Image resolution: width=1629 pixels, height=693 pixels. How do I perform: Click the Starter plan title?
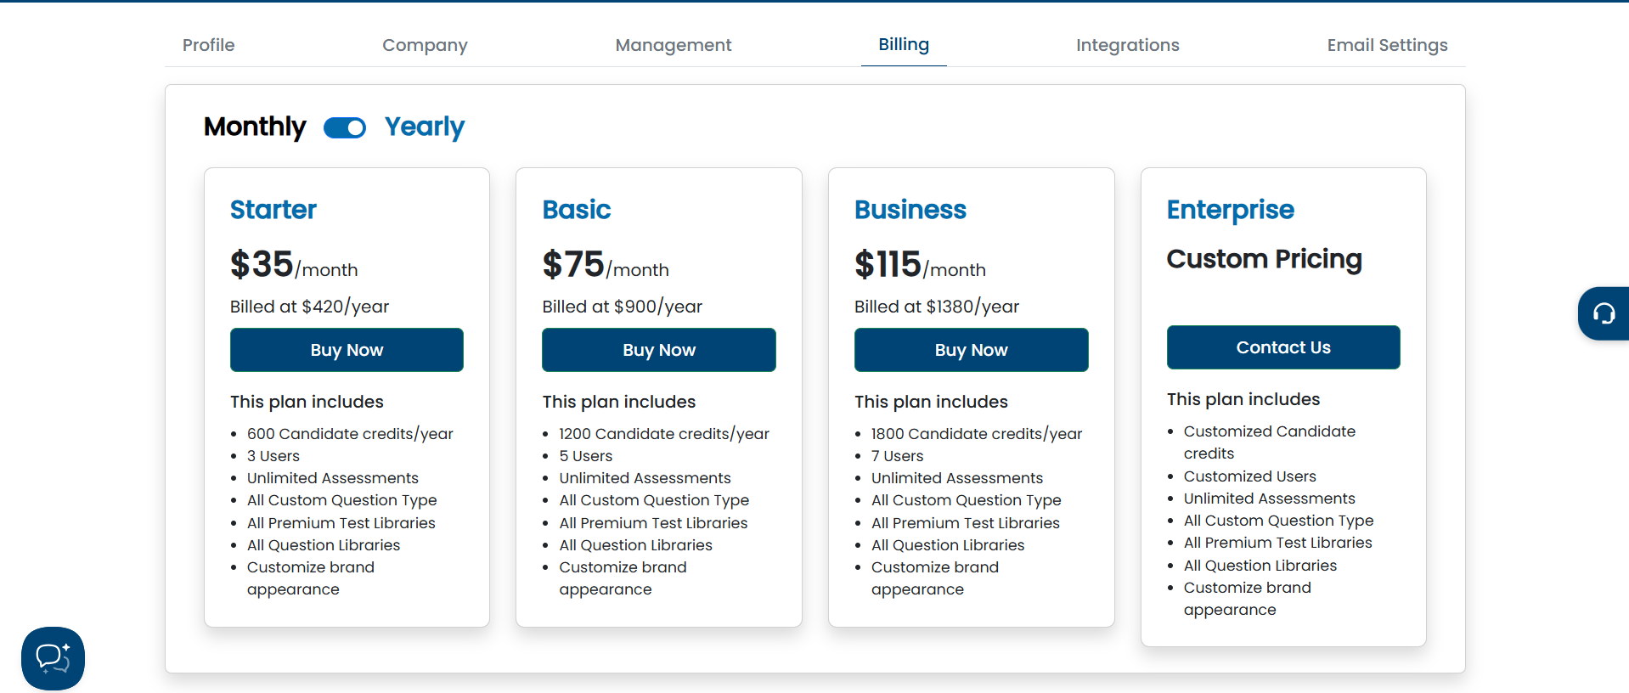click(x=273, y=210)
